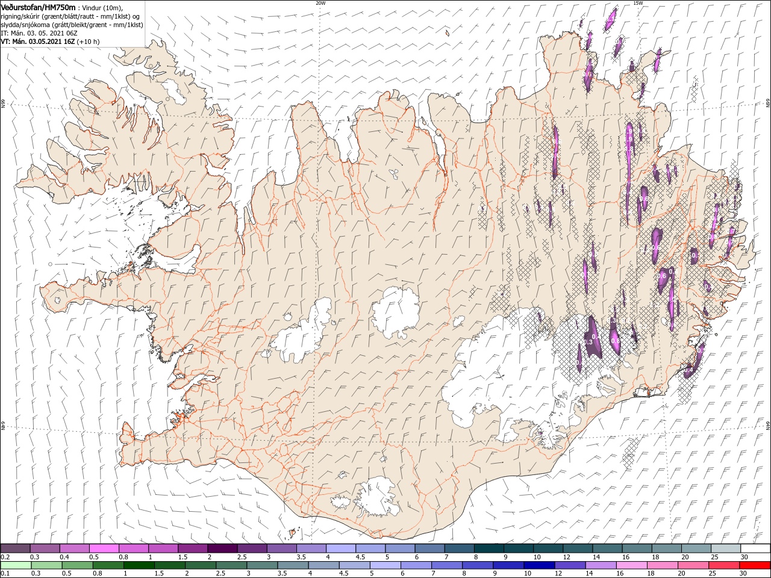Select the deep blue swatch between 10 and 12
The image size is (771, 578).
539,565
